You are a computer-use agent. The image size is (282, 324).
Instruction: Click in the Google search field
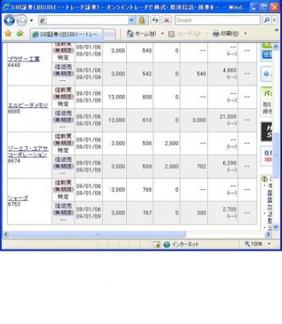(217, 20)
